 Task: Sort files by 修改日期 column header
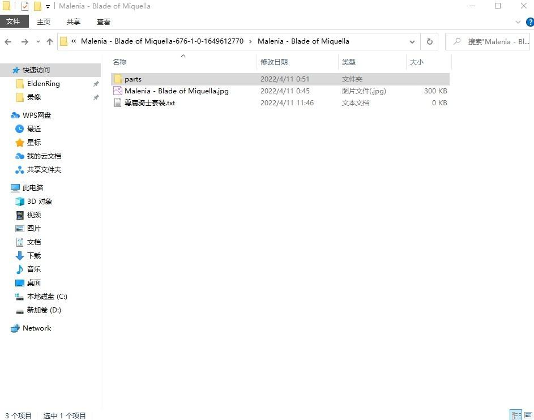(x=274, y=62)
